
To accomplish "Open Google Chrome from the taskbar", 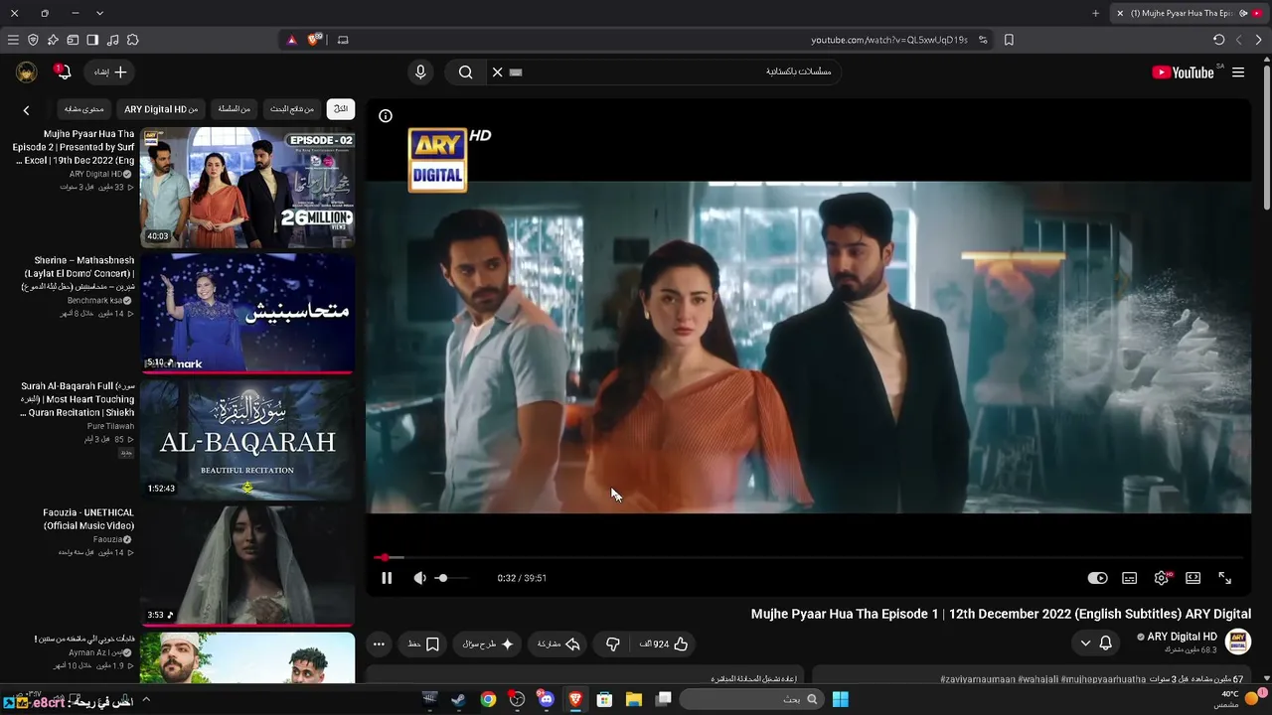I will pyautogui.click(x=488, y=699).
